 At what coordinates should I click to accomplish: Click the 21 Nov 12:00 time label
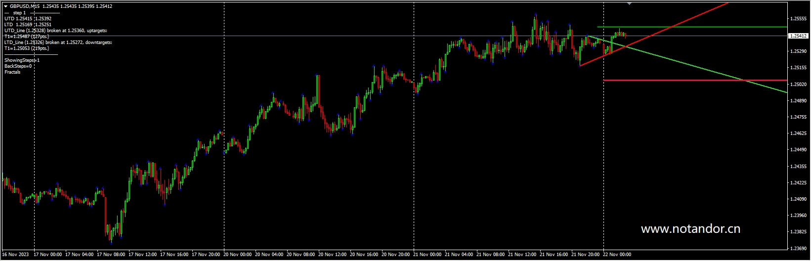tap(522, 255)
